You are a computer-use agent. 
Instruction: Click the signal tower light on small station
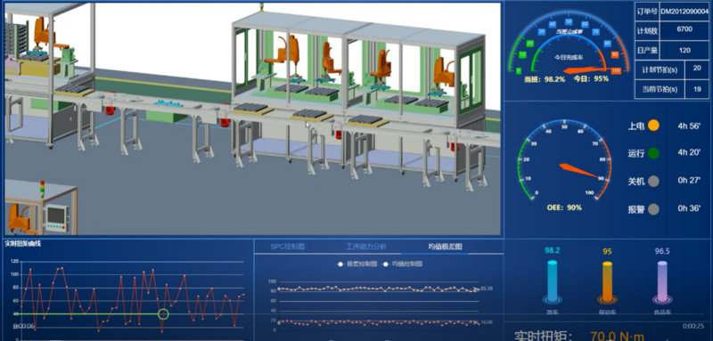point(42,191)
